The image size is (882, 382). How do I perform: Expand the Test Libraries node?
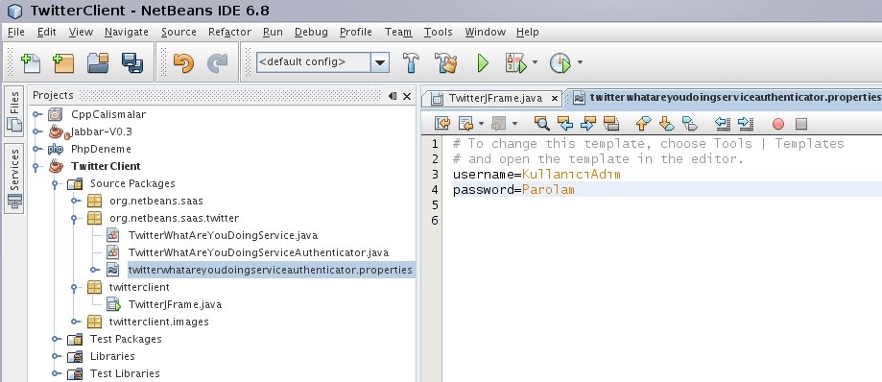[56, 373]
